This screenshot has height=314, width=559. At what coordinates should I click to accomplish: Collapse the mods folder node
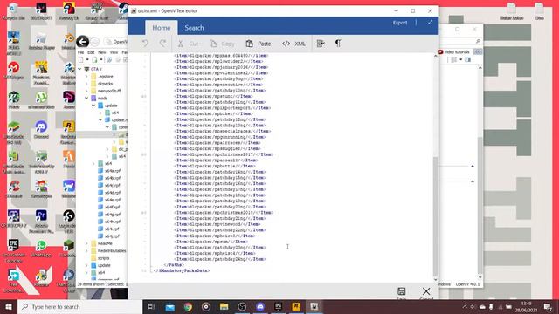pos(86,98)
